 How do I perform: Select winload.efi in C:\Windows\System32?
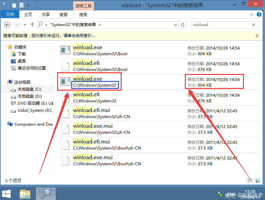[x=160, y=98]
